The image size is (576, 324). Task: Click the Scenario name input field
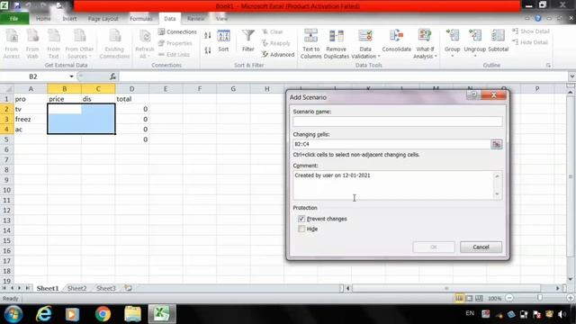(398, 121)
